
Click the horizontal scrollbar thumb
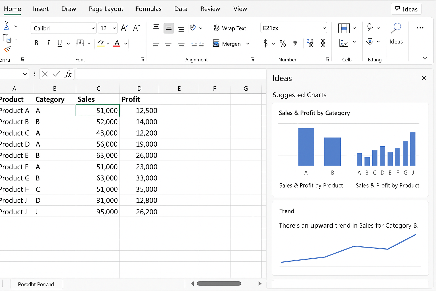point(219,283)
